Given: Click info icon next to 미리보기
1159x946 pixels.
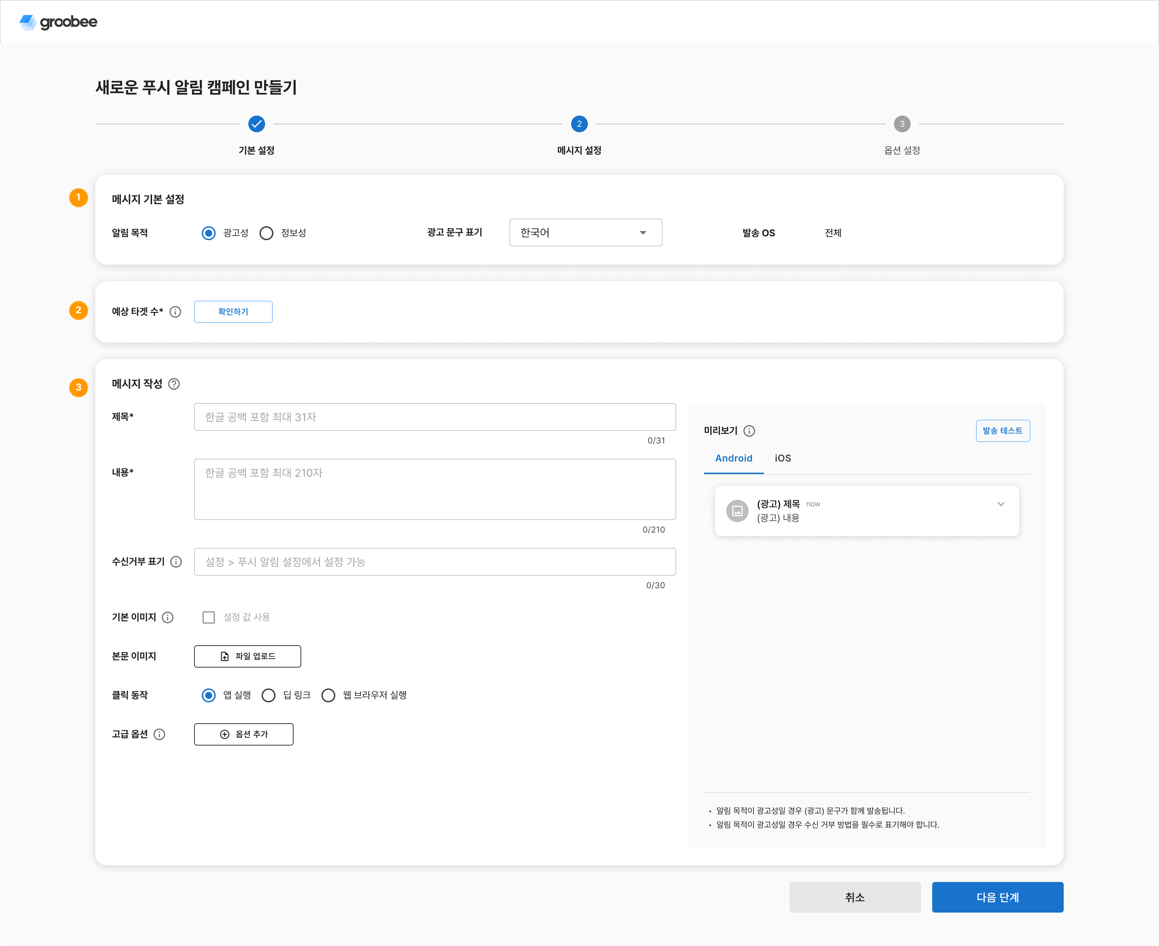Looking at the screenshot, I should click(750, 431).
